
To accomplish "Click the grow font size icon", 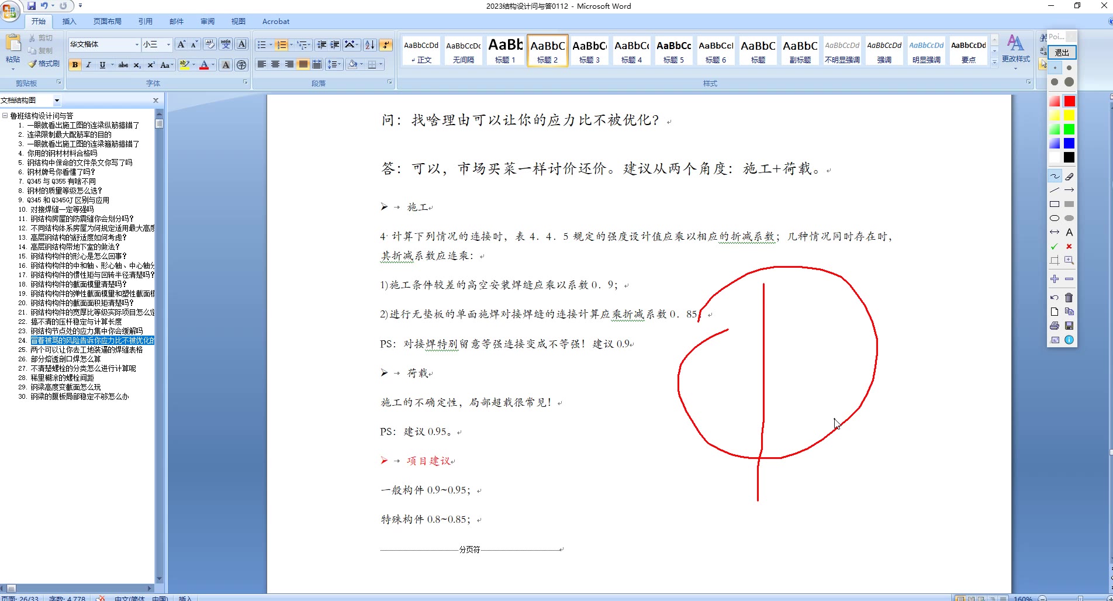I will click(x=181, y=44).
